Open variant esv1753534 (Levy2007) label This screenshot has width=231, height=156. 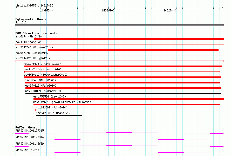pos(50,96)
